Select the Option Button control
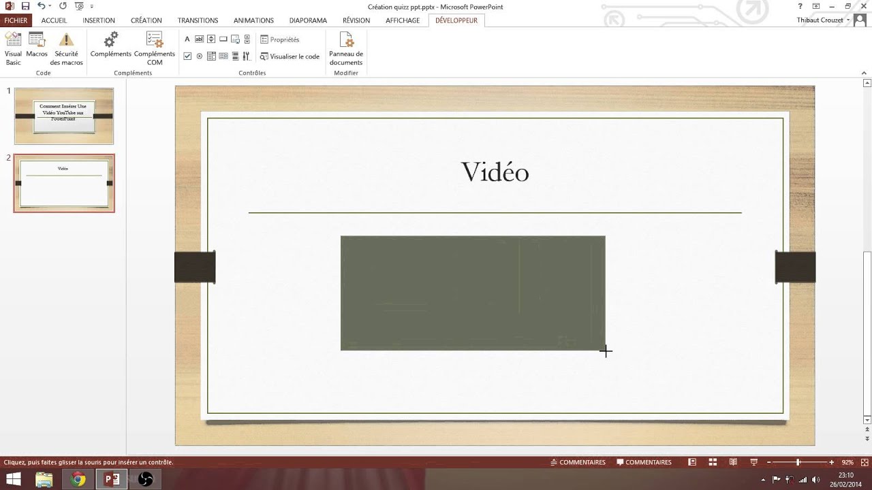Image resolution: width=872 pixels, height=490 pixels. [x=200, y=56]
